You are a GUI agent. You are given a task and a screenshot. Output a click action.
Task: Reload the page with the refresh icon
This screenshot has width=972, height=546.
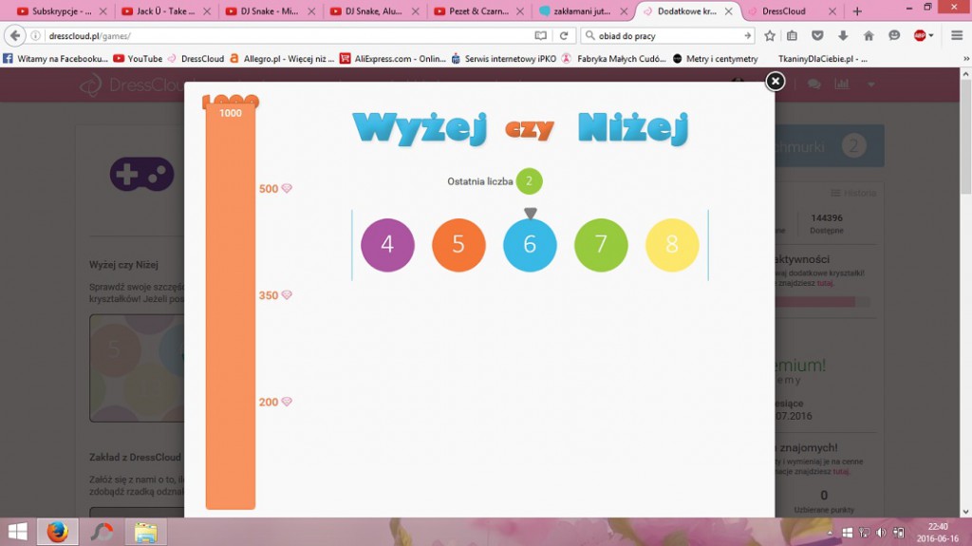[x=564, y=36]
